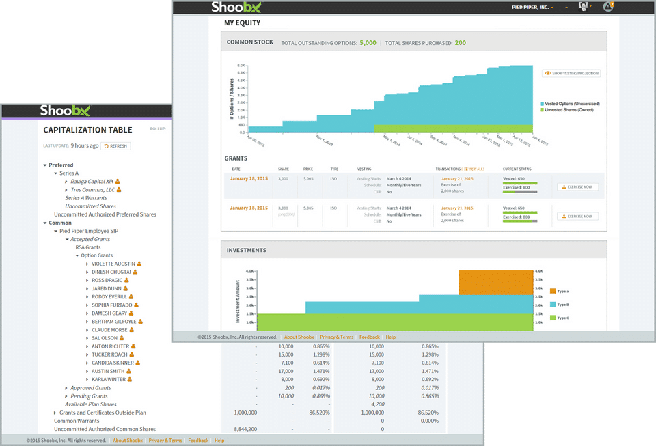Select Uncommitted Authorized Preferred Shares row
The image size is (656, 446).
[x=105, y=214]
